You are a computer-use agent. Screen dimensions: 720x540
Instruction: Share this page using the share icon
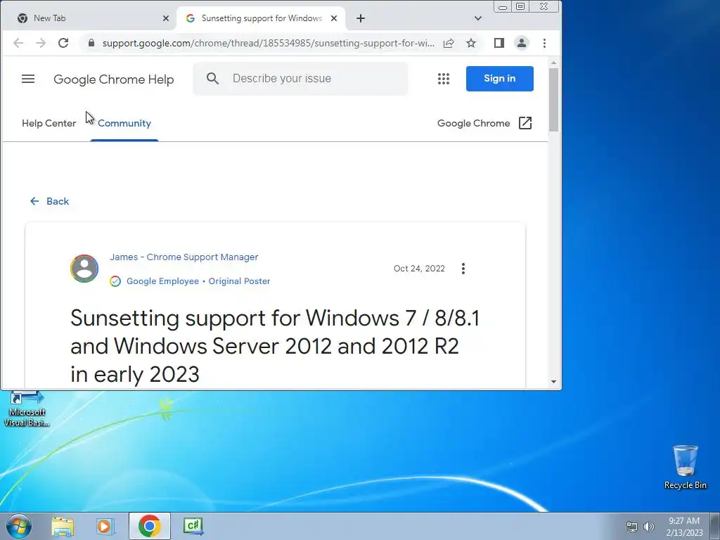tap(449, 43)
